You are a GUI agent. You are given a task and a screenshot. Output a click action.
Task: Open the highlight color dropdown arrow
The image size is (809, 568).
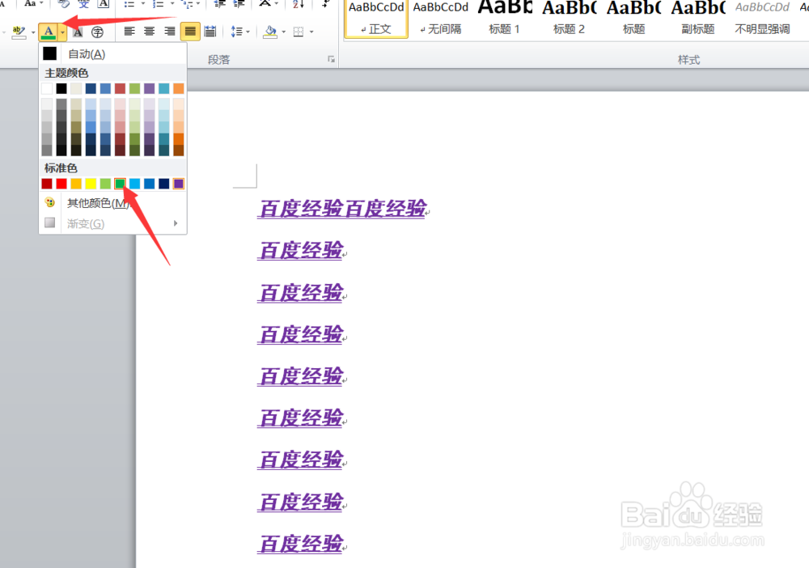(33, 32)
